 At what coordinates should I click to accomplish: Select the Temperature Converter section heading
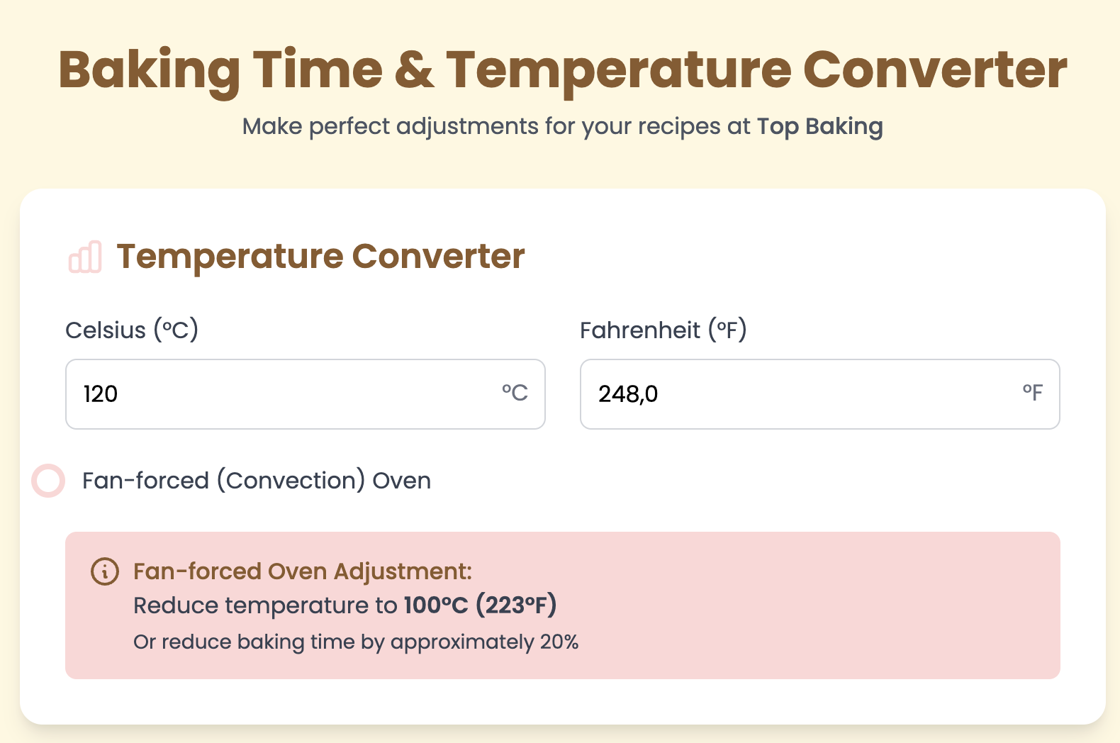click(x=320, y=257)
